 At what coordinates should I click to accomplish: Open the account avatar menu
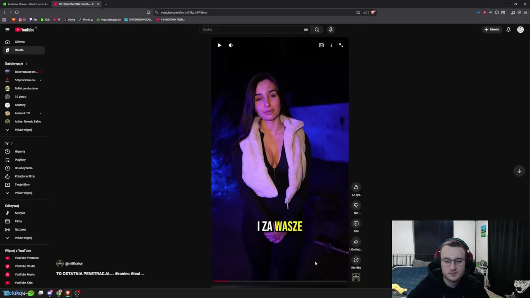pos(520,29)
